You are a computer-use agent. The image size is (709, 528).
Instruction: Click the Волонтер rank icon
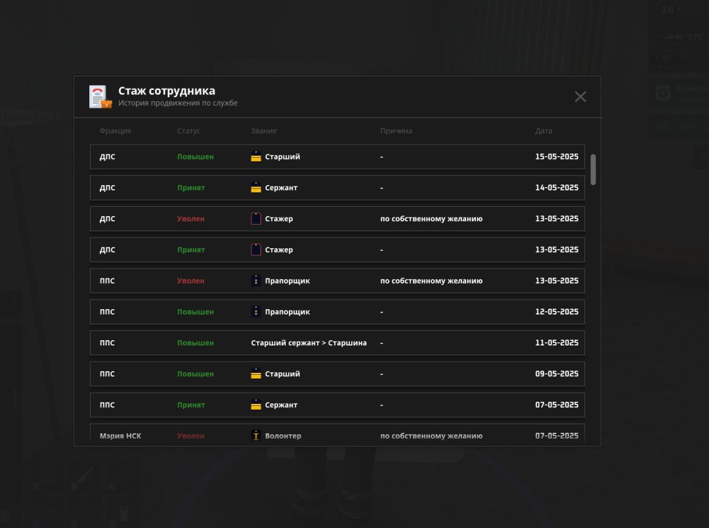(x=256, y=435)
